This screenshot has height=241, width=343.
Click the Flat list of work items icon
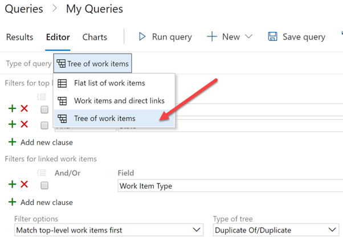click(63, 83)
